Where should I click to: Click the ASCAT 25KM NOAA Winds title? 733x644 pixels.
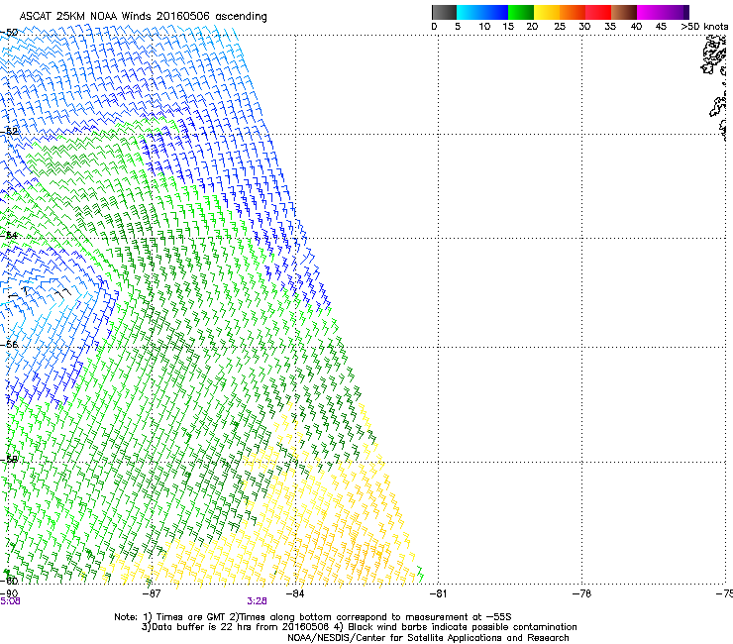click(143, 17)
